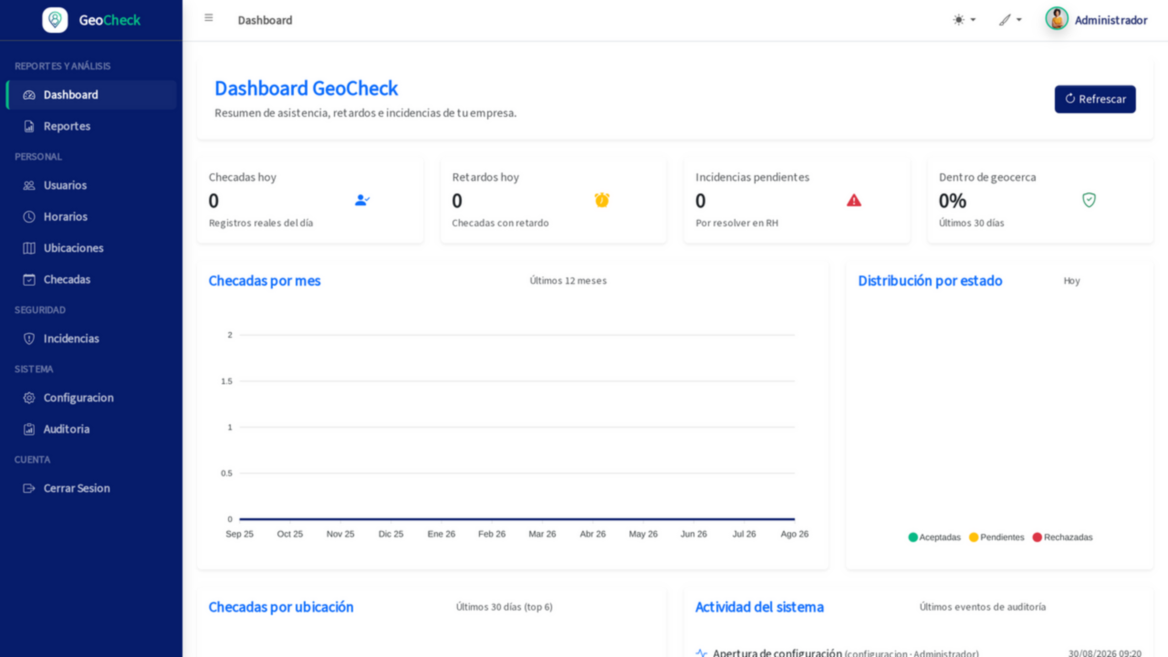
Task: Open Checadas page
Action: (91, 279)
